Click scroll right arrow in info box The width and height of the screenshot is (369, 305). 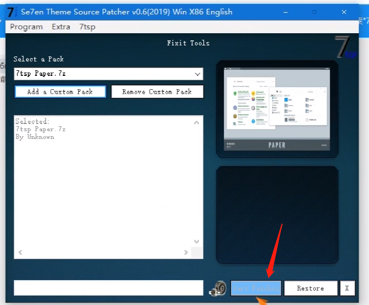(186, 252)
